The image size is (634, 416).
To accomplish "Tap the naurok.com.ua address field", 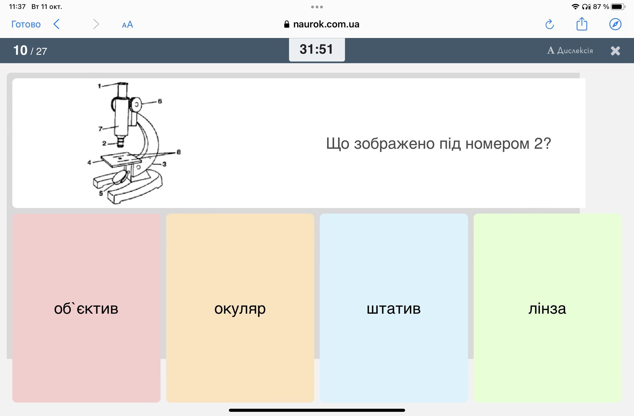I will click(326, 24).
